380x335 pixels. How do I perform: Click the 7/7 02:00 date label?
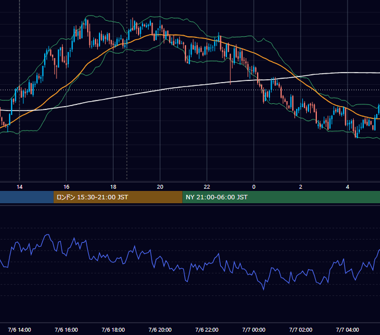click(x=301, y=329)
